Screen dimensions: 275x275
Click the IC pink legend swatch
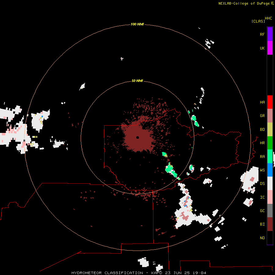270,197
